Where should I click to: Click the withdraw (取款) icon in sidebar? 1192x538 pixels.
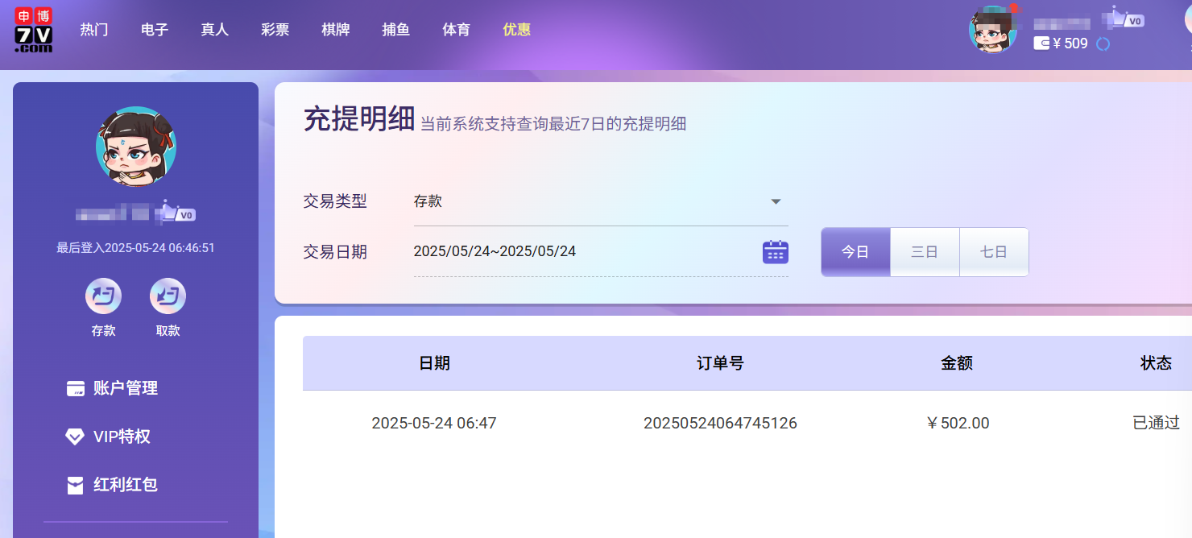click(168, 296)
